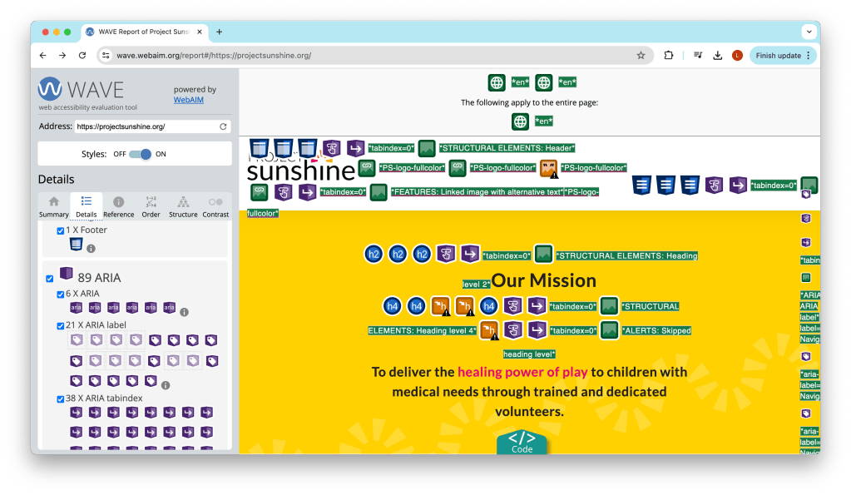
Task: Uncheck the 1 X Footer checkbox
Action: click(x=61, y=230)
